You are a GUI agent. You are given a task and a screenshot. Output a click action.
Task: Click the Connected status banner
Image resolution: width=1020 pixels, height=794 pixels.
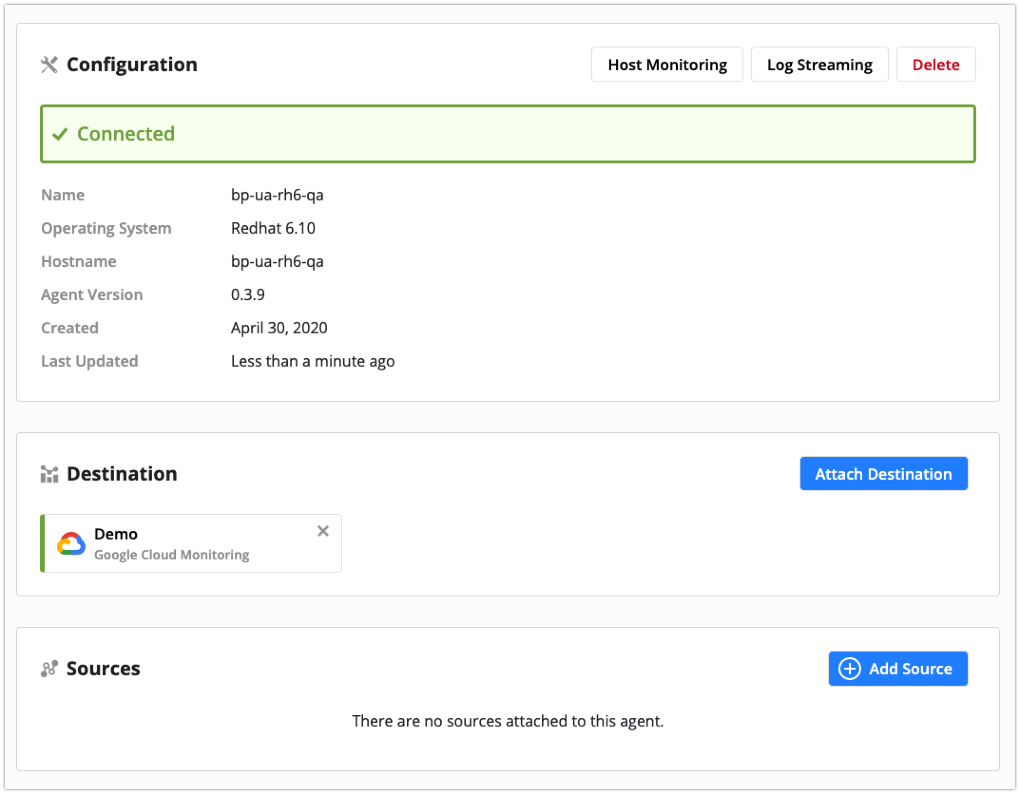(x=508, y=134)
